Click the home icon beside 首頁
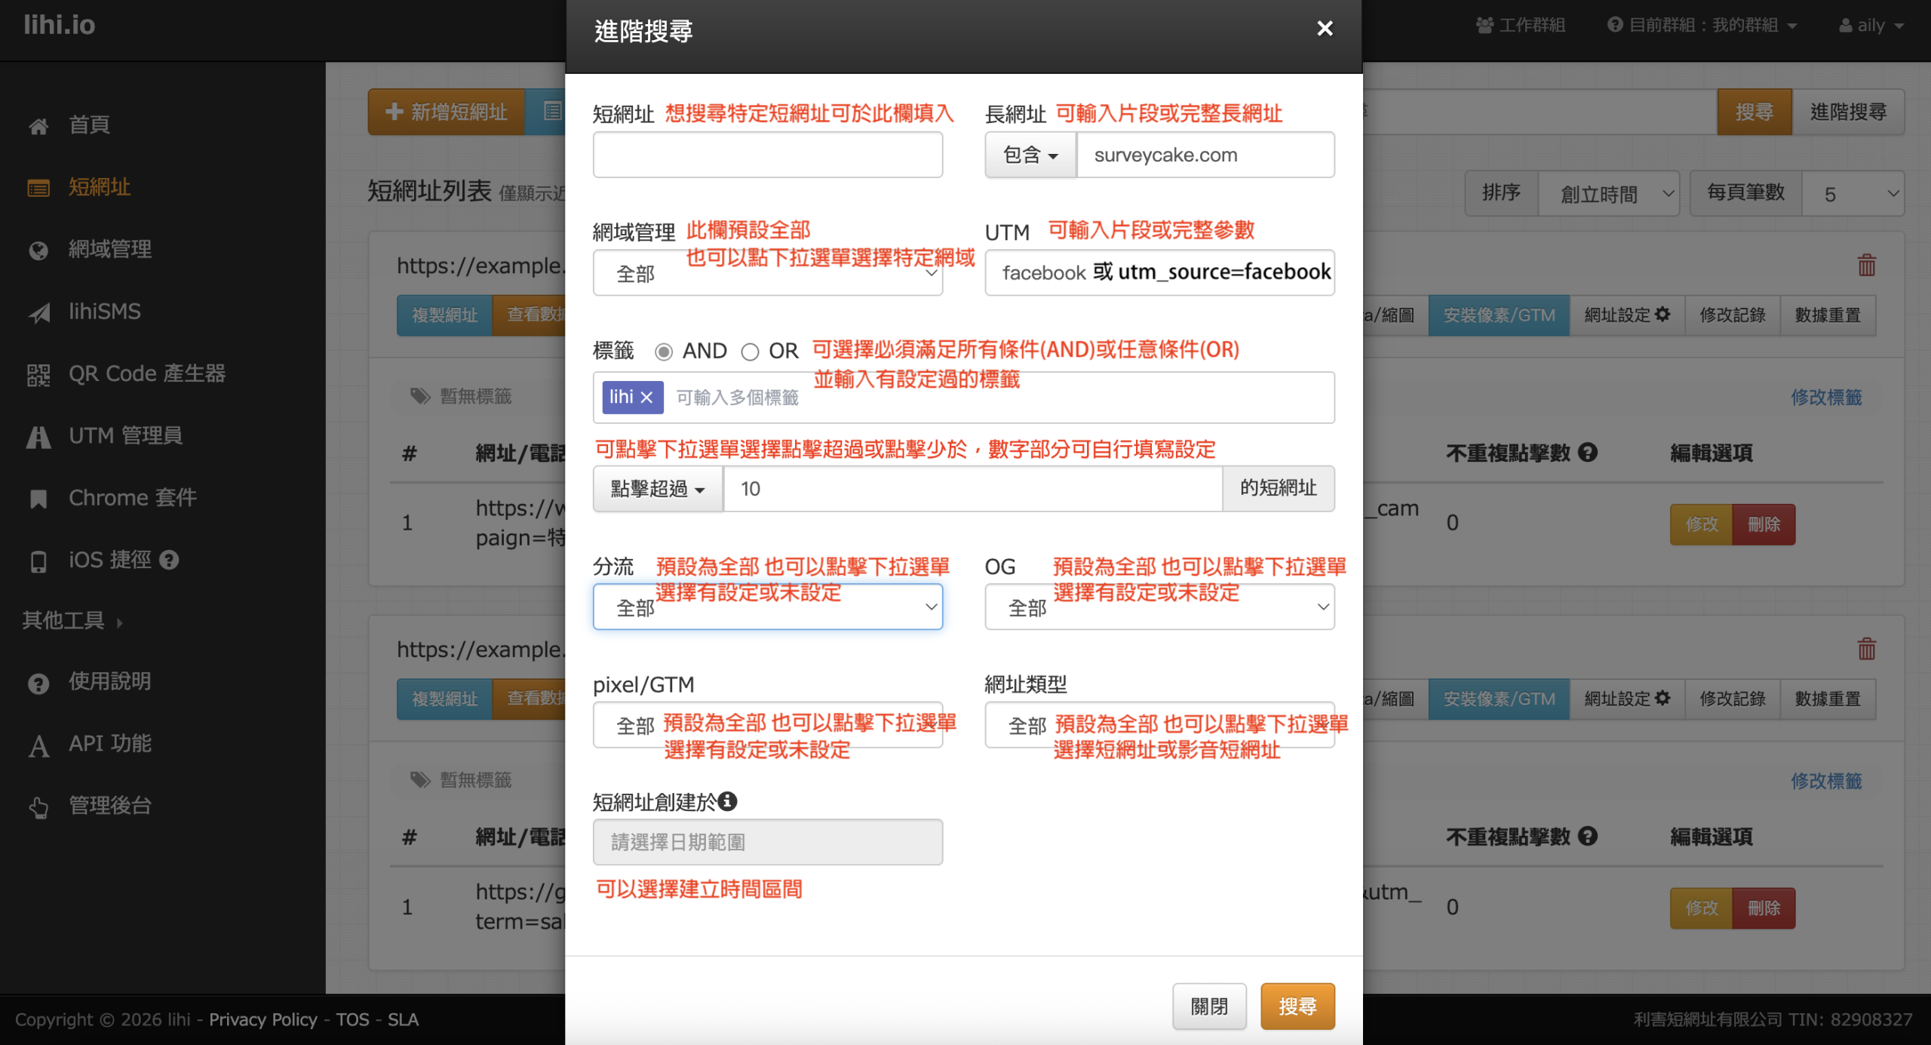Screen dimensions: 1931x1045 pyautogui.click(x=38, y=125)
